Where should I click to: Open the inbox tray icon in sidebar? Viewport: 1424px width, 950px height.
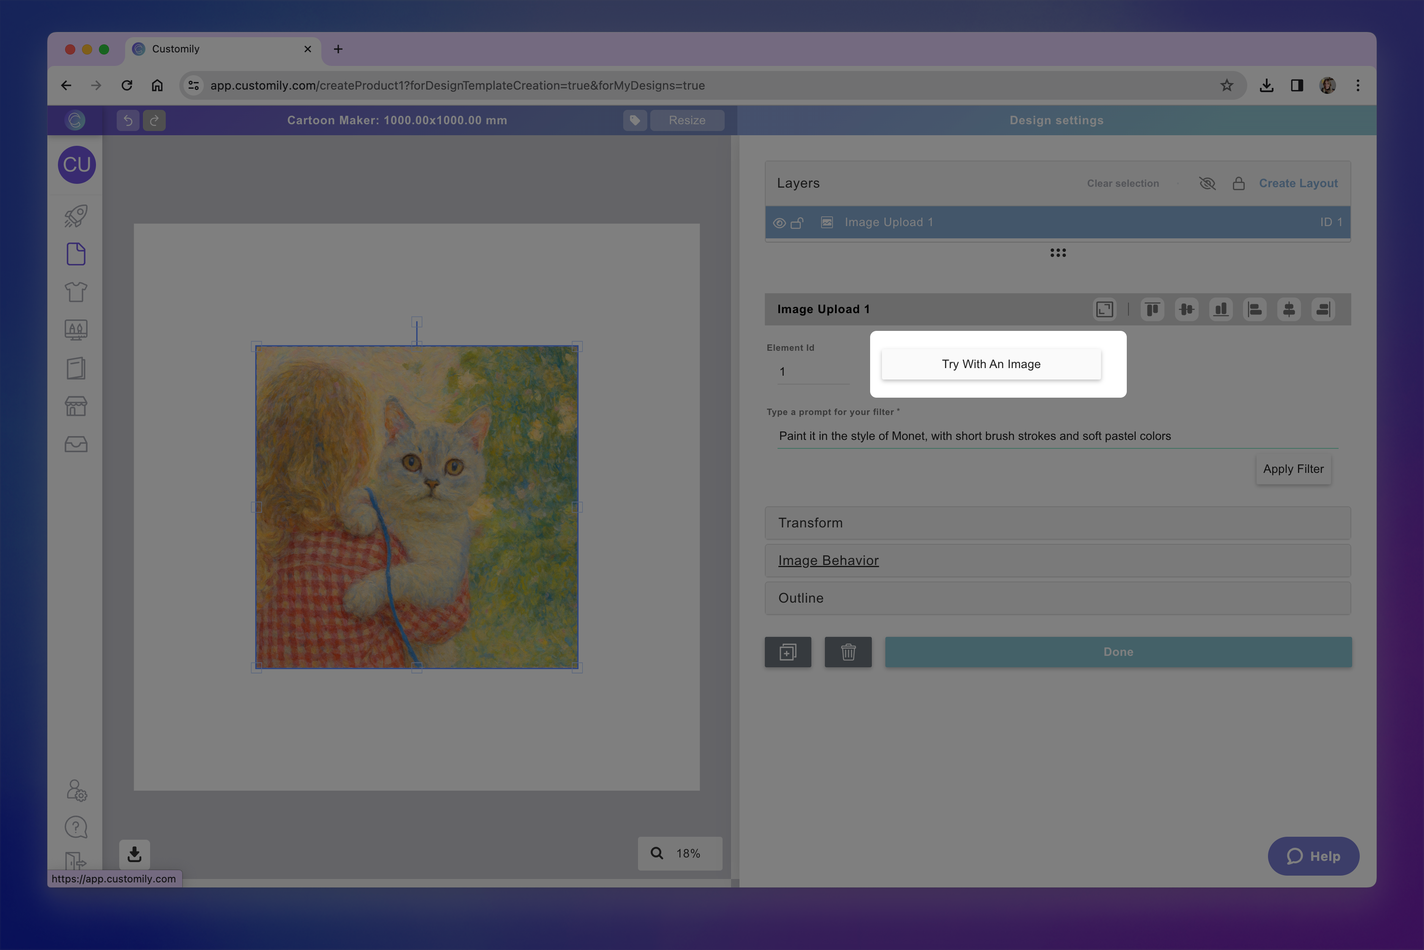(76, 444)
